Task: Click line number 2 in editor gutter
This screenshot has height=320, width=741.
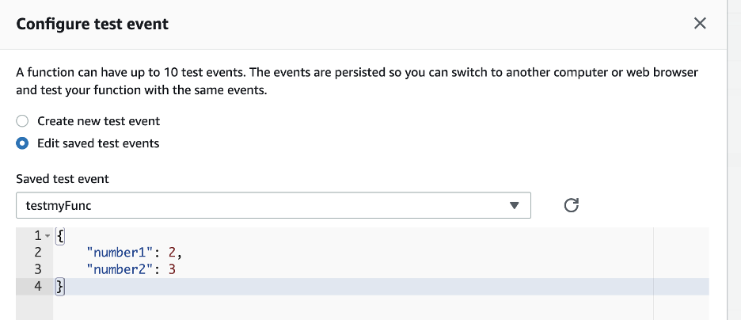Action: tap(37, 253)
